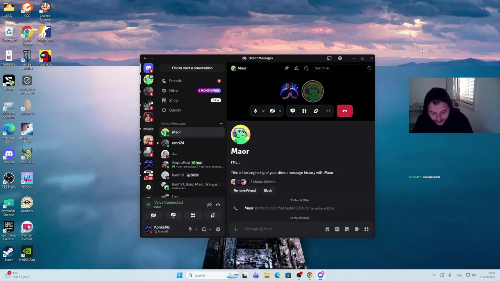Open the 6 Members group chat
The height and width of the screenshot is (281, 500).
coord(192,186)
